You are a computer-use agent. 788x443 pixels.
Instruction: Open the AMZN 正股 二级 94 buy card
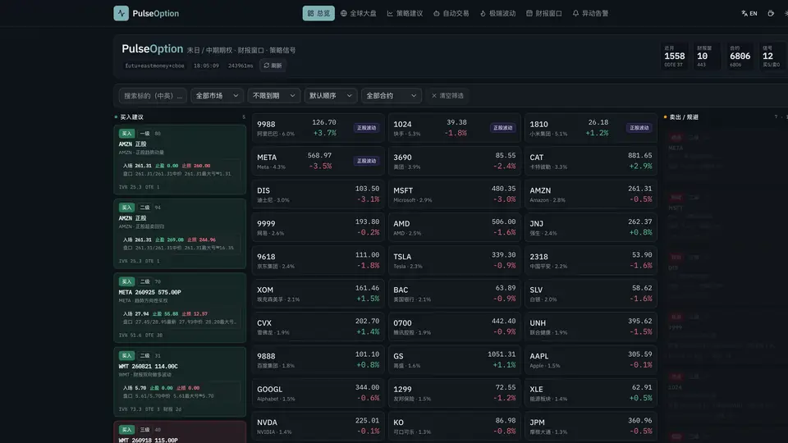[180, 234]
